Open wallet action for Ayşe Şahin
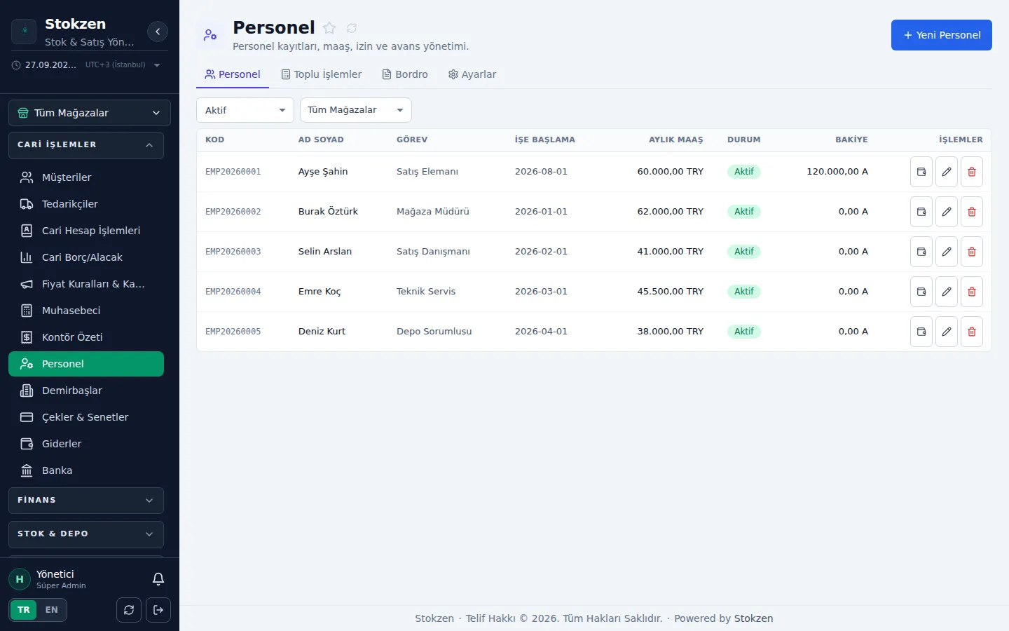Screen dimensions: 1009x631 pos(921,172)
